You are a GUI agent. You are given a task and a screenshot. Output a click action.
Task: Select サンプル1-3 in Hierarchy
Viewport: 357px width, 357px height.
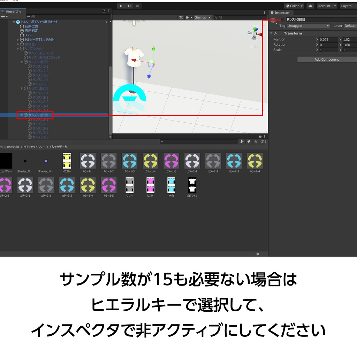[40, 75]
